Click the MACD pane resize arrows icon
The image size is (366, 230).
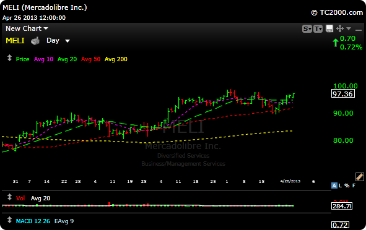coord(9,219)
